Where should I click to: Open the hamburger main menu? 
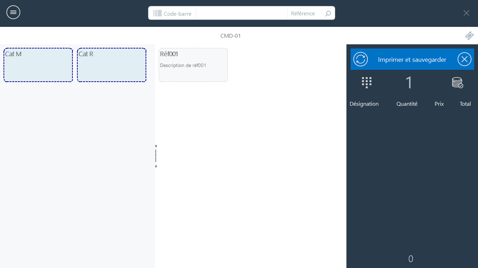point(13,13)
